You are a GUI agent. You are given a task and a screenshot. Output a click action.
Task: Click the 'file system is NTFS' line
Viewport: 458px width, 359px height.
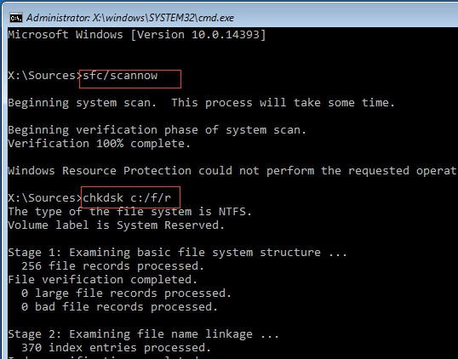click(129, 212)
